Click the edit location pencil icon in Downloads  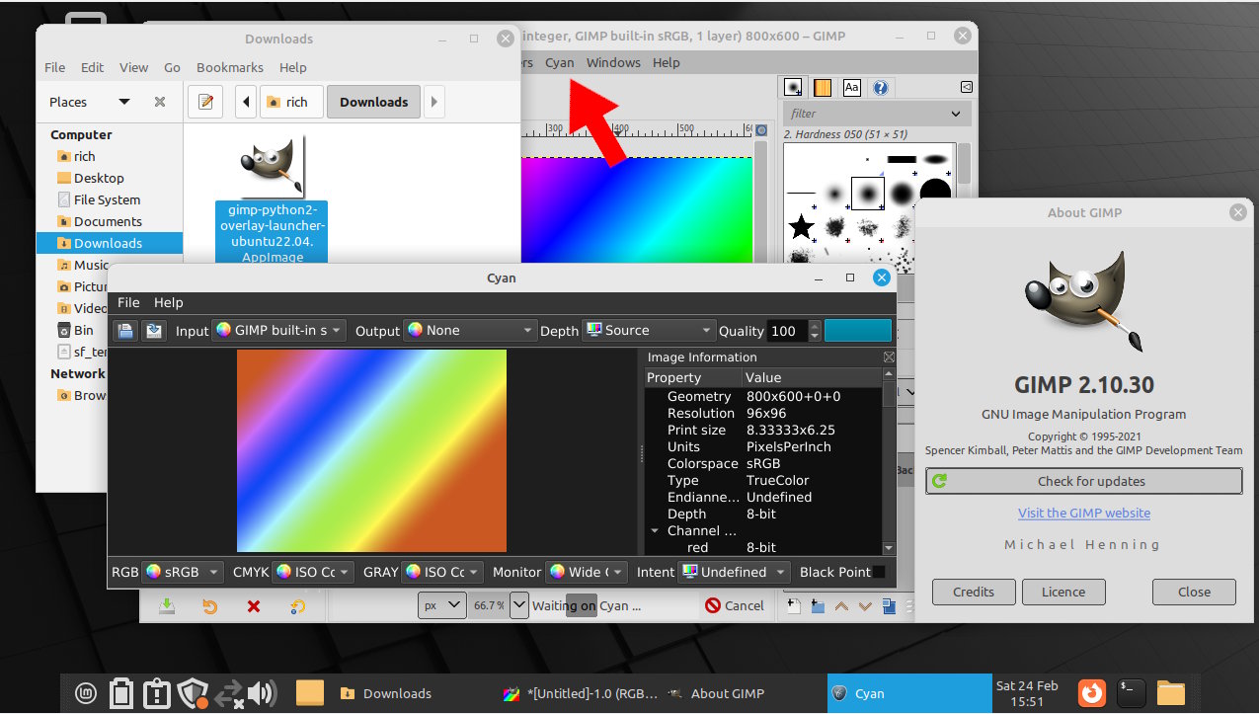click(x=204, y=102)
